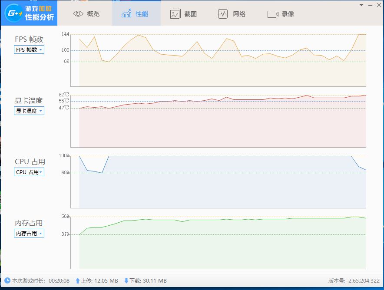Expand the window options arrow at top right
The height and width of the screenshot is (290, 384).
361,5
